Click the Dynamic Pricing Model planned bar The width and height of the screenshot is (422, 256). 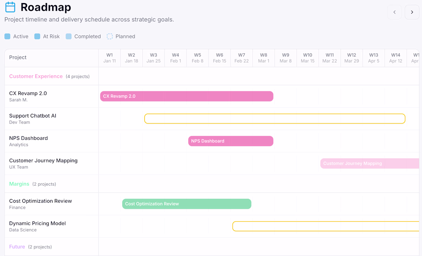[x=325, y=226]
